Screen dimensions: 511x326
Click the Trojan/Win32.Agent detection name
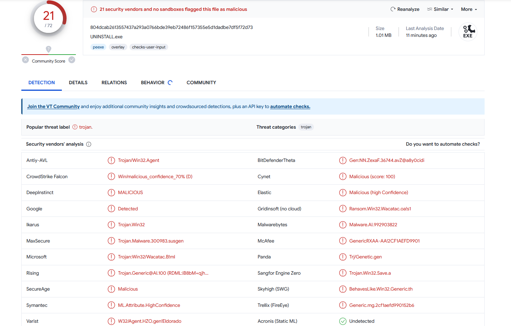pyautogui.click(x=139, y=160)
